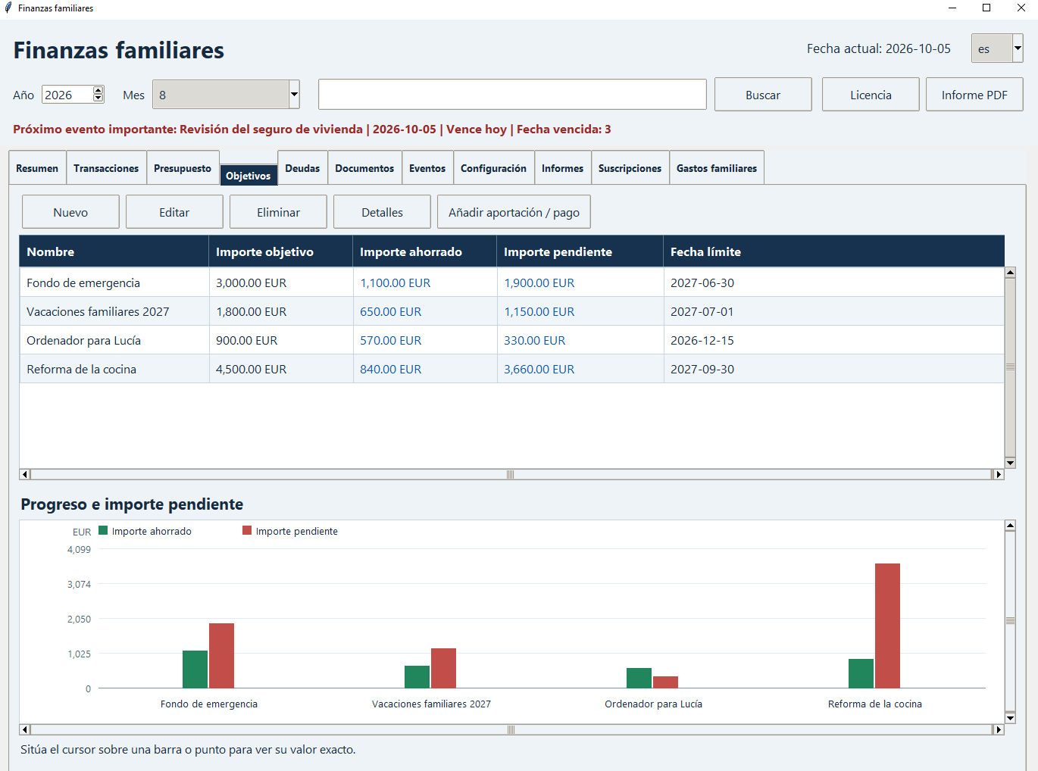Select the Reforma de la cocina row
The width and height of the screenshot is (1038, 771).
pyautogui.click(x=511, y=369)
